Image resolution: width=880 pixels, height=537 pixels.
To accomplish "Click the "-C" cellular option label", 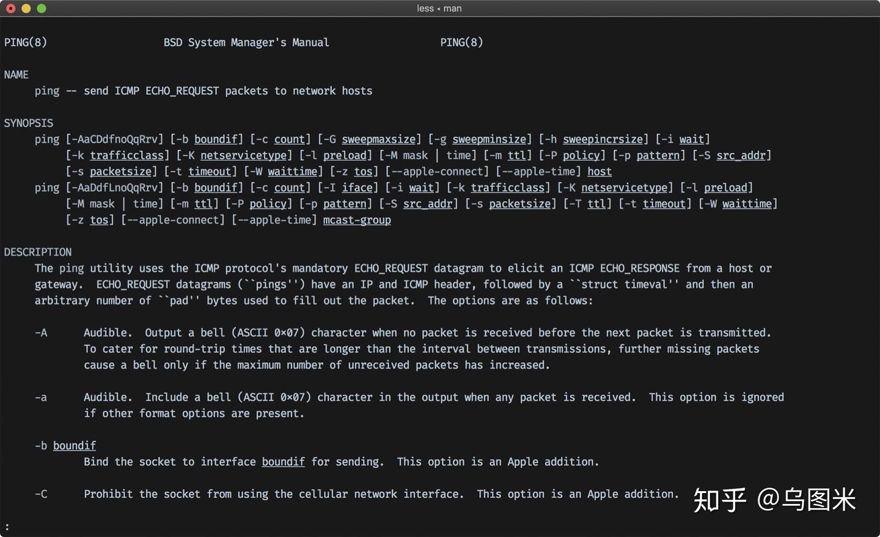I will [x=41, y=494].
